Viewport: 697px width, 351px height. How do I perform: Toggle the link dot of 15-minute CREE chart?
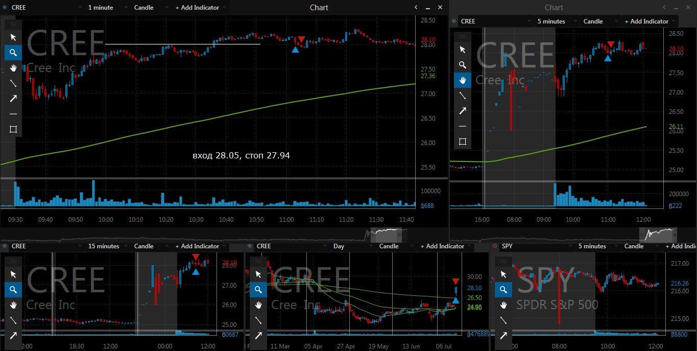tap(5, 246)
